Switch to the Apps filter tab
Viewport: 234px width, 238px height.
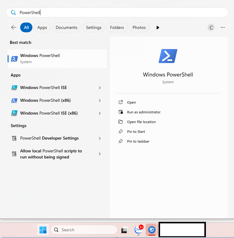[42, 27]
